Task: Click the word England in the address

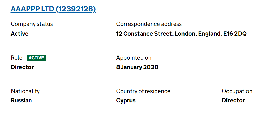Action: click(209, 34)
